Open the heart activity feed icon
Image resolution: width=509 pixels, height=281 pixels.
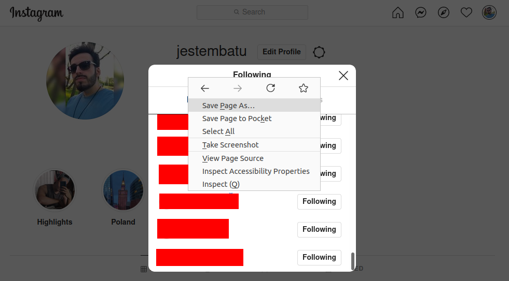[x=466, y=12]
